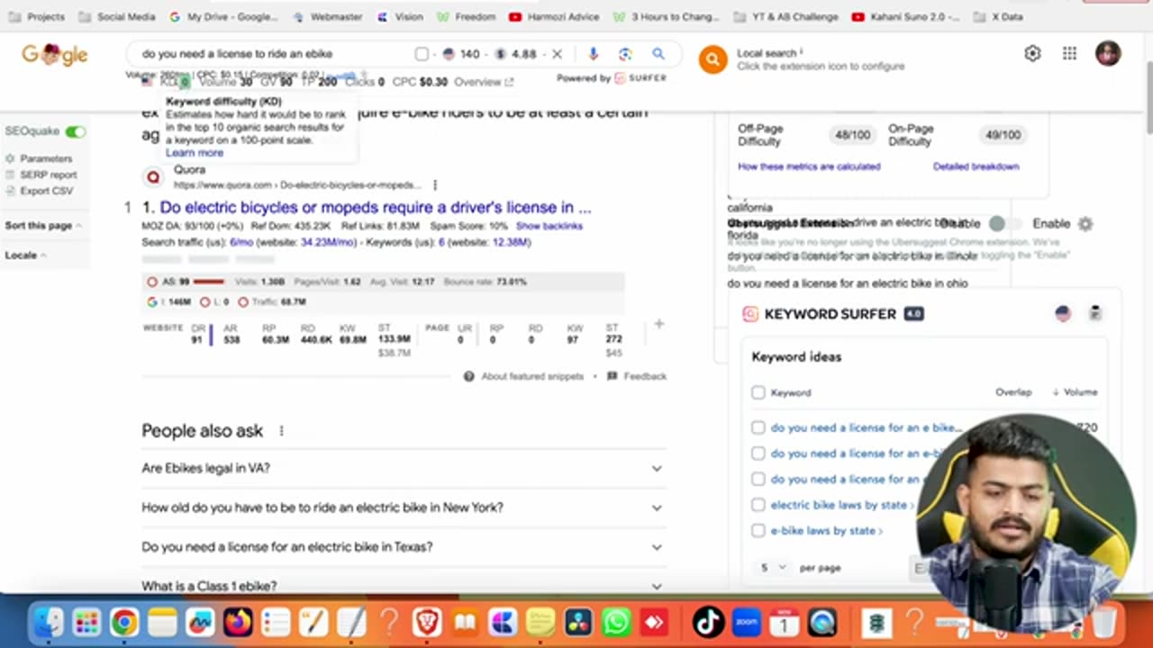
Task: Open Google account profile picture
Action: click(1108, 53)
